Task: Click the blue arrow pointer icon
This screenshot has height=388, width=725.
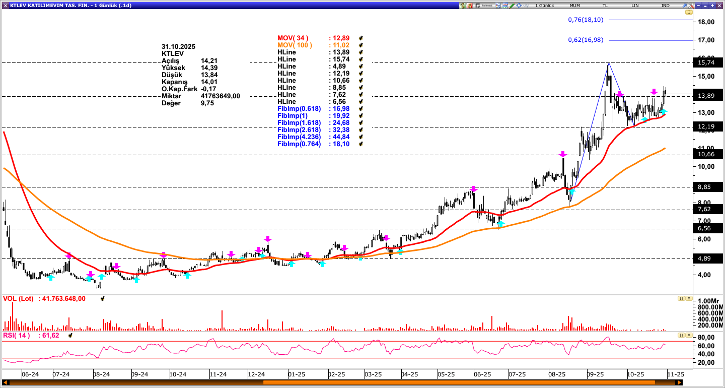Action: pos(685,5)
